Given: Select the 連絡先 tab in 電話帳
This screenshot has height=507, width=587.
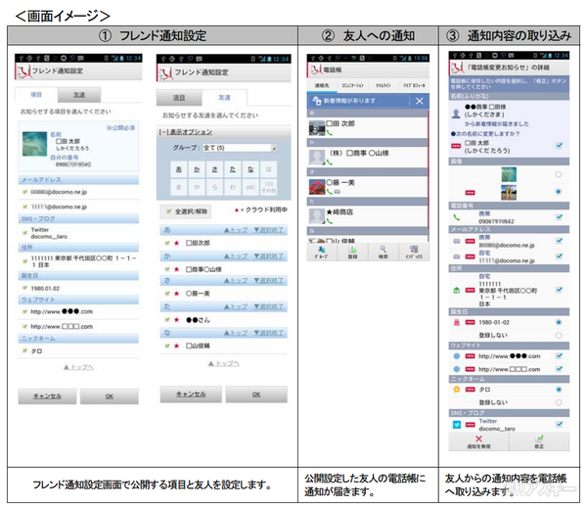Looking at the screenshot, I should (322, 85).
